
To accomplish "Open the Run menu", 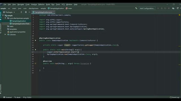I will coord(53,4).
